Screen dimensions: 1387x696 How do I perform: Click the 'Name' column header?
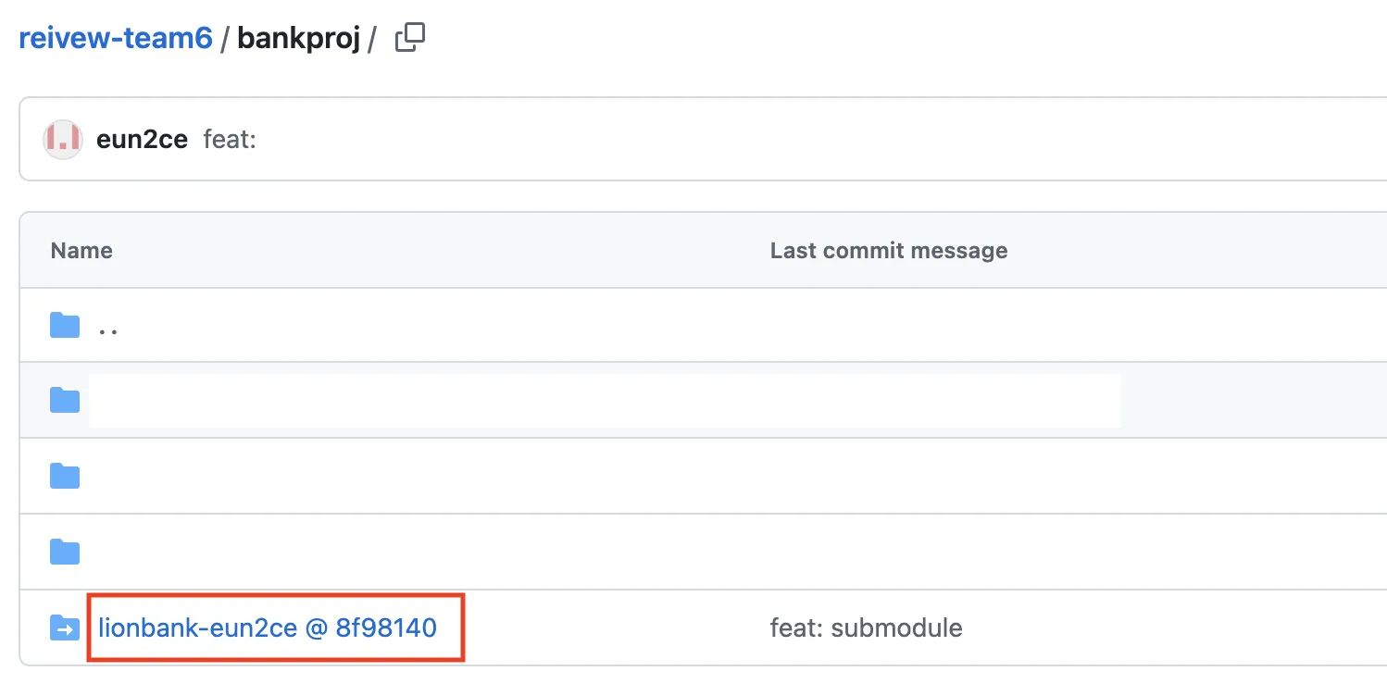point(81,250)
